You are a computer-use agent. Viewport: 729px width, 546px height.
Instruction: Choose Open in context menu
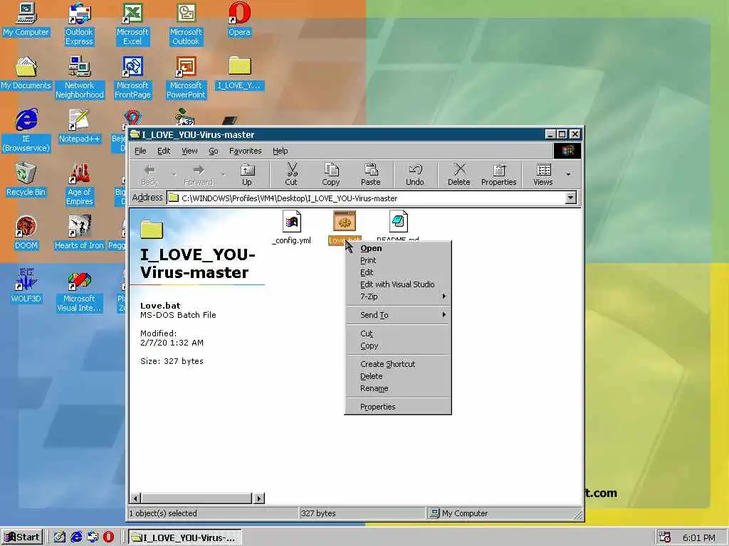pyautogui.click(x=398, y=248)
